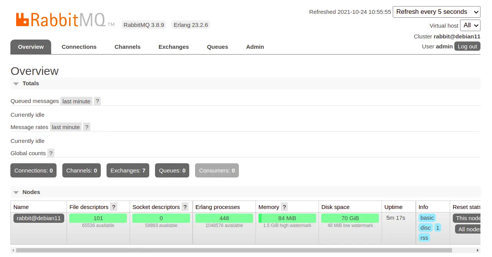Click the Queues: 0 count button
The width and height of the screenshot is (492, 257).
tap(172, 171)
